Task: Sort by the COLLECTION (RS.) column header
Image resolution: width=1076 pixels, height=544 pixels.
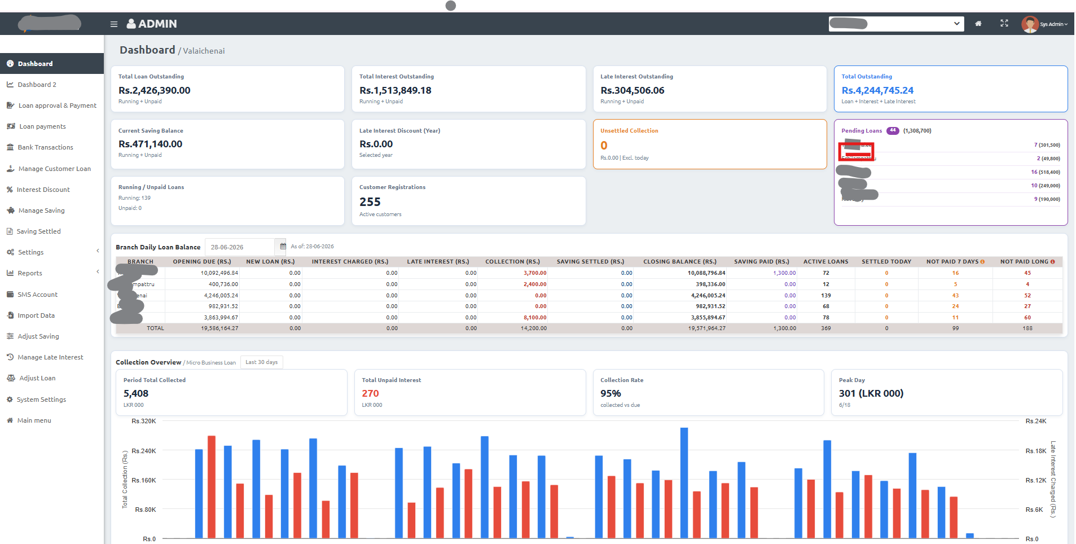Action: 512,262
